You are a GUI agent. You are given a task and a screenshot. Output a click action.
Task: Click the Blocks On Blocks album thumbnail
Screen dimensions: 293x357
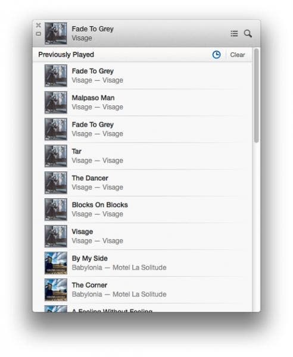(x=56, y=209)
